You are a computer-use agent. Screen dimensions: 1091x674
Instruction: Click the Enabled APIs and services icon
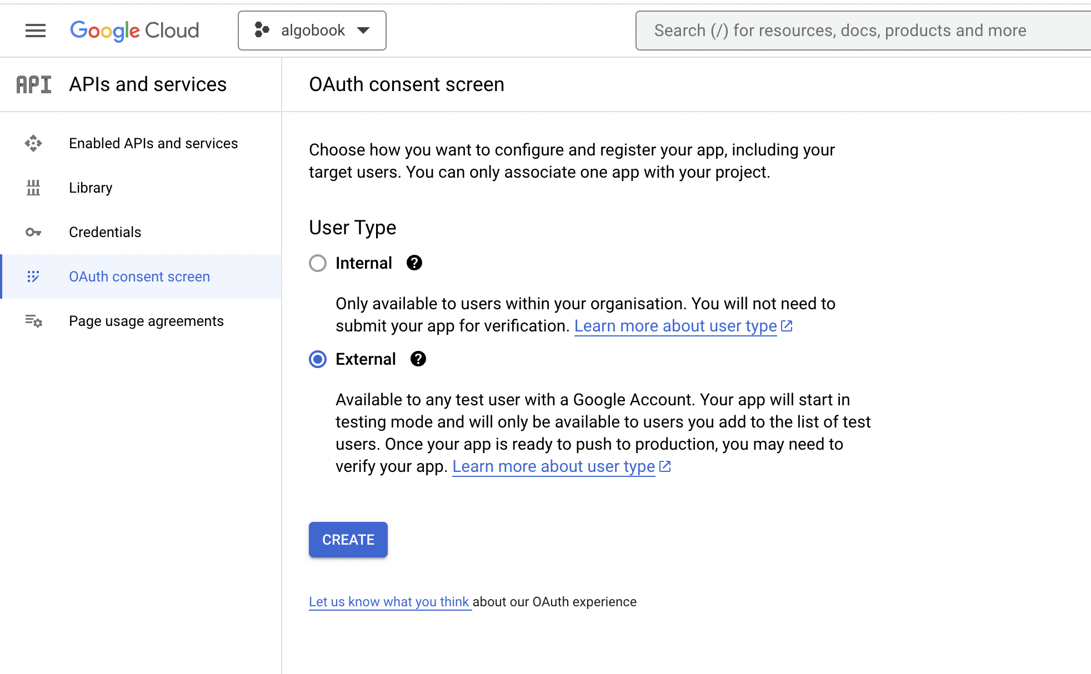point(33,143)
